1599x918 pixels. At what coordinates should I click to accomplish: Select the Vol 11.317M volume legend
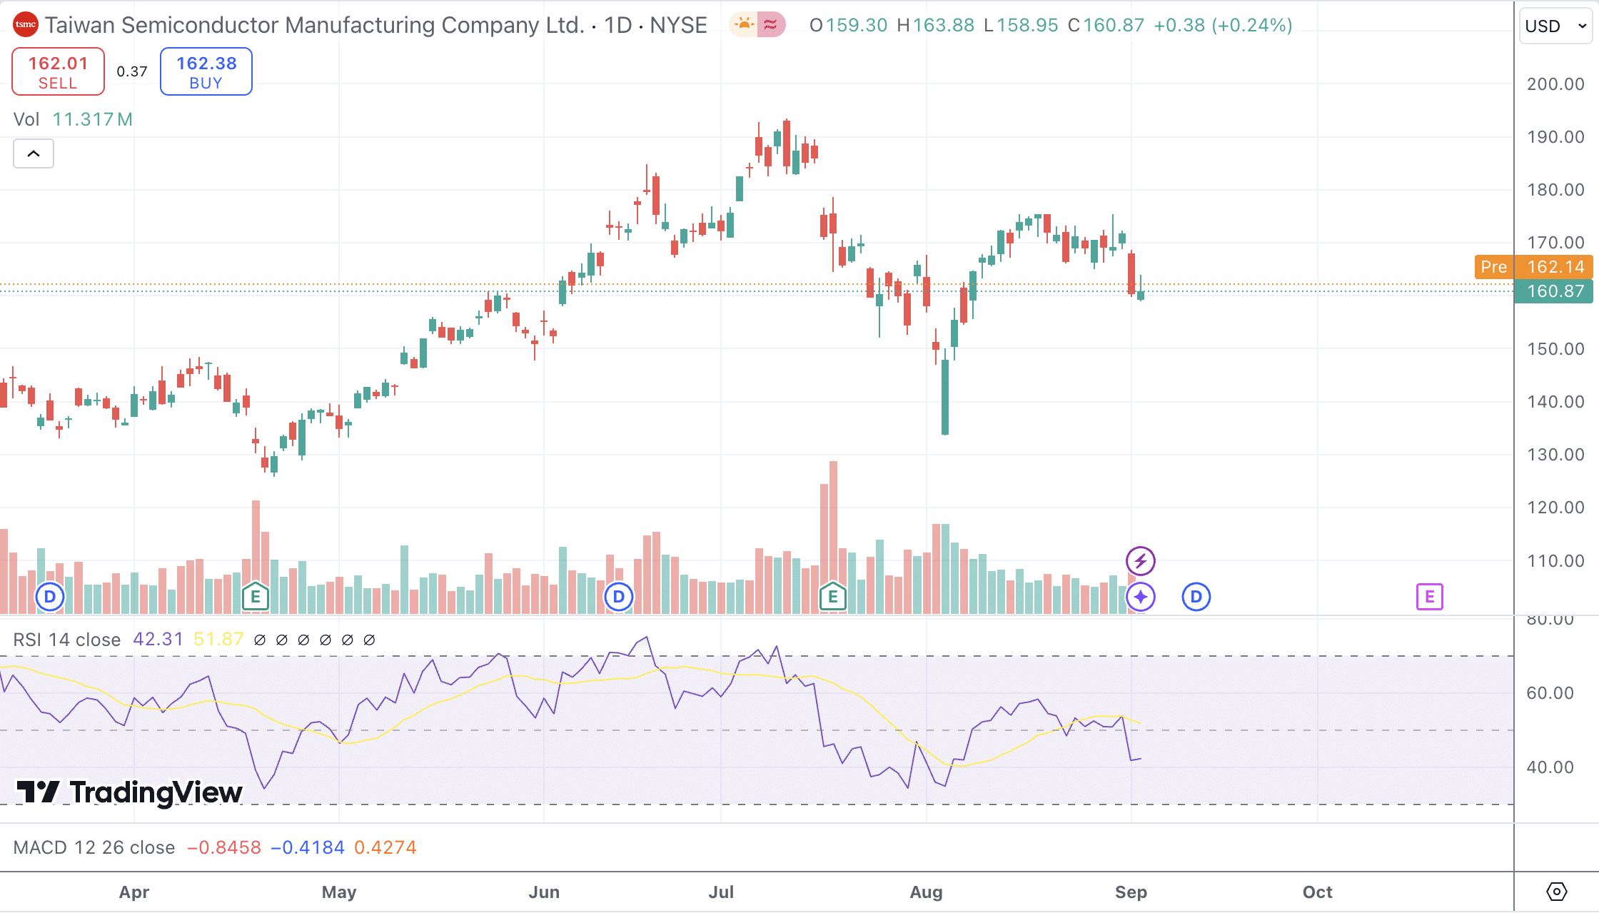tap(73, 119)
